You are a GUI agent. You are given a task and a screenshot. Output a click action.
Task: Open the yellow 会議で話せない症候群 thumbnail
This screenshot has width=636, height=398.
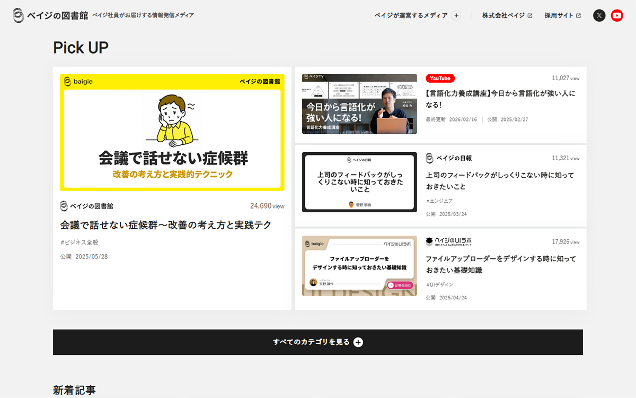172,132
